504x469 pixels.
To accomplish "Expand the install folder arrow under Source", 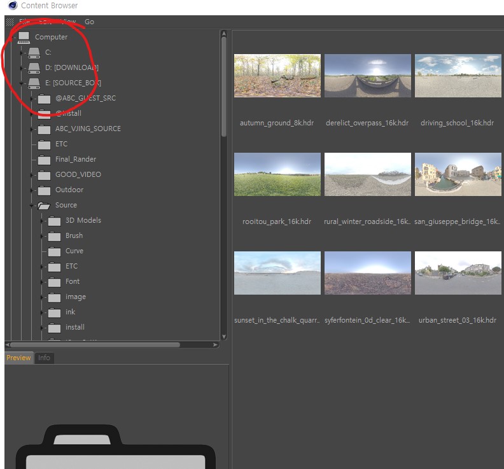I will [42, 328].
